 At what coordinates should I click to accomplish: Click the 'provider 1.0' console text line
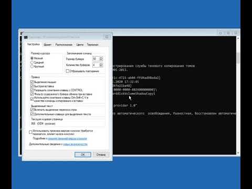[x=125, y=106]
